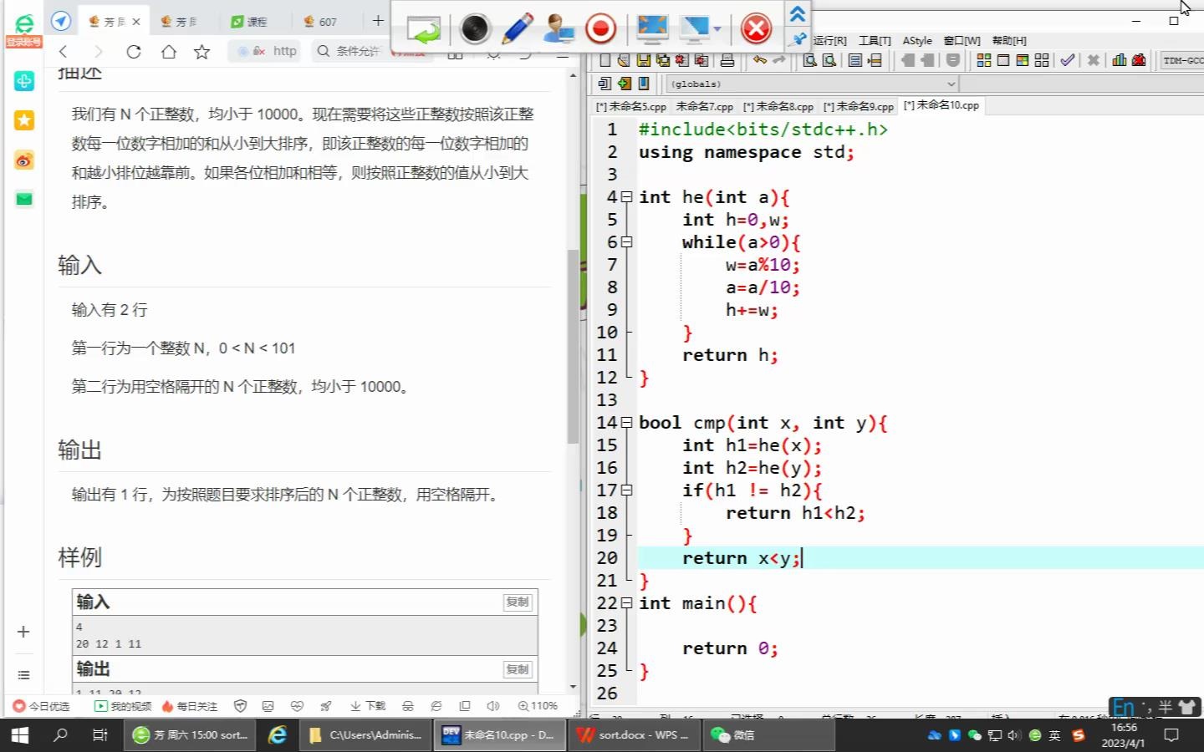
Task: Open the 工具[T] menu
Action: (x=875, y=40)
